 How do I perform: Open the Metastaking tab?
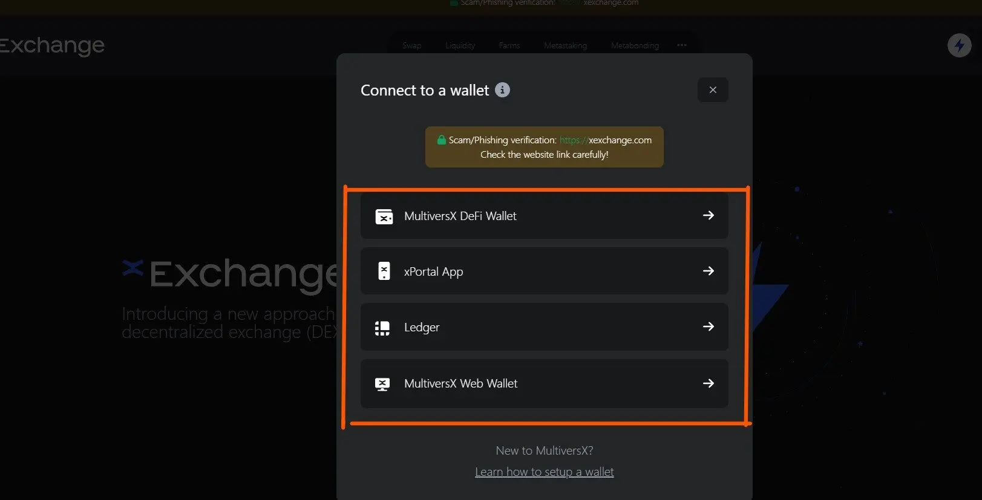(x=565, y=45)
